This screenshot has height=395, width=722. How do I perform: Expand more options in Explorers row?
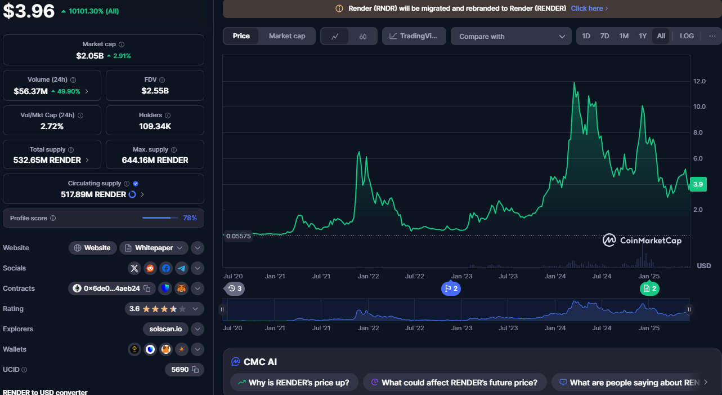click(197, 329)
